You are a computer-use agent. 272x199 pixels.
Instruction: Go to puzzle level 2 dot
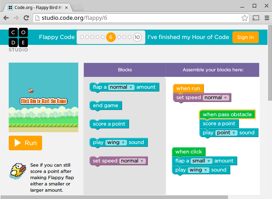87,37
